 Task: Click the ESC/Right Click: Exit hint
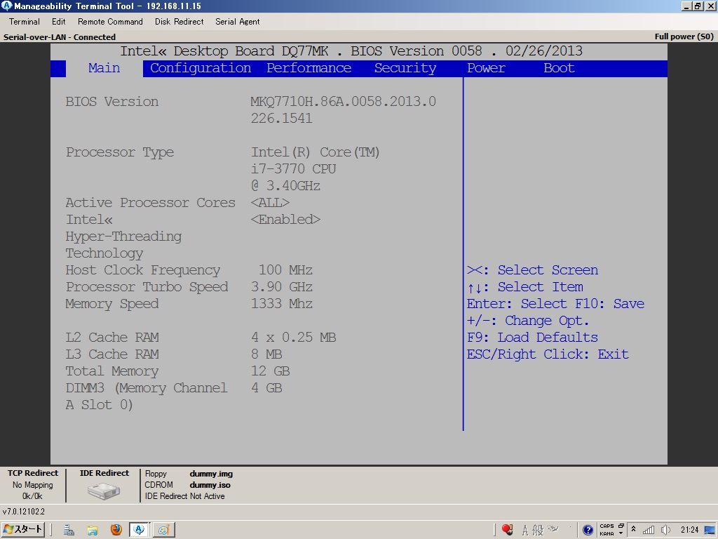pyautogui.click(x=548, y=354)
